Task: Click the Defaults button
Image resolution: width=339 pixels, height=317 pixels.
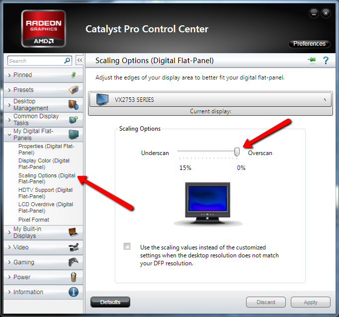Action: (x=110, y=302)
